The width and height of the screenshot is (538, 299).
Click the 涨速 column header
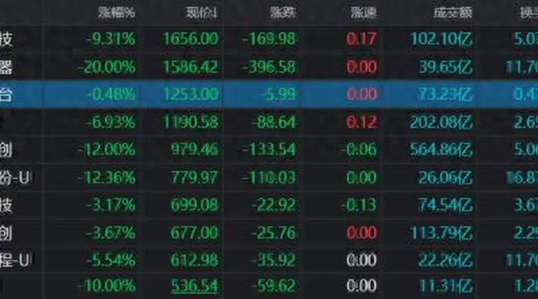(363, 13)
